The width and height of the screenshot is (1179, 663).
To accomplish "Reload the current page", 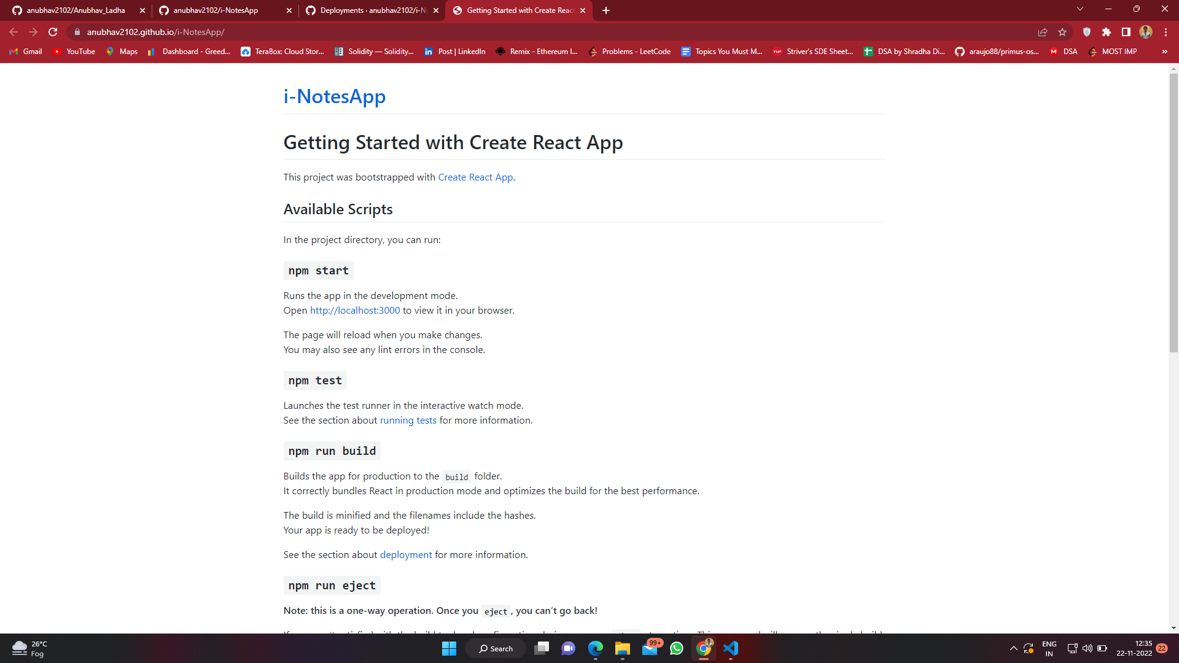I will [x=53, y=32].
